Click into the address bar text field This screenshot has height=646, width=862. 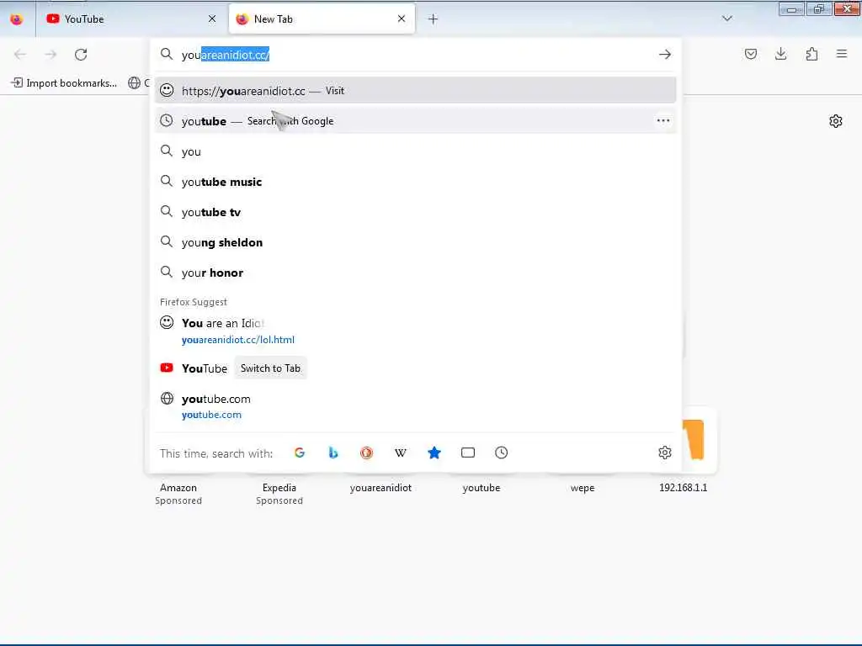coord(415,55)
